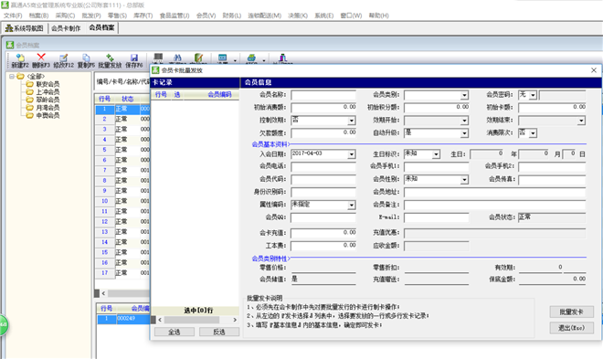Click the 复制F5 copy toolbar icon
This screenshot has height=359, width=603.
tap(86, 58)
